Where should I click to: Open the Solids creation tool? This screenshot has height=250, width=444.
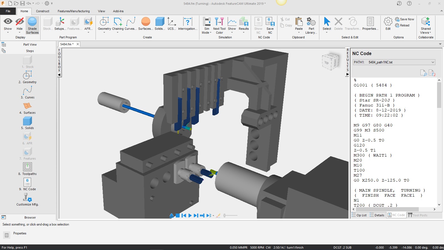click(160, 24)
